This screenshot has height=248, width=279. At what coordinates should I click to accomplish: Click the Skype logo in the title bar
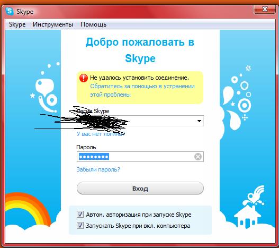tap(10, 12)
